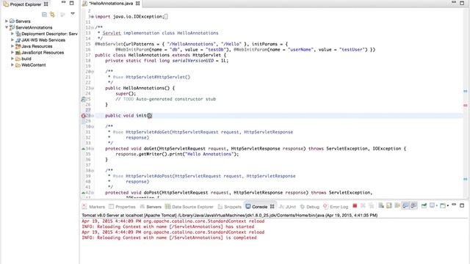Open the Error Log tab
Image resolution: width=470 pixels, height=264 pixels.
(336, 207)
